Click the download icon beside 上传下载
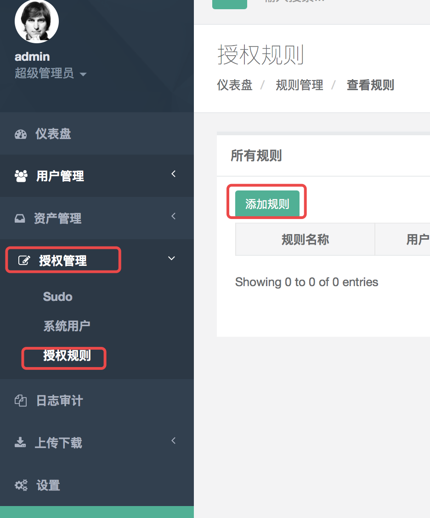This screenshot has width=430, height=518. tap(20, 443)
